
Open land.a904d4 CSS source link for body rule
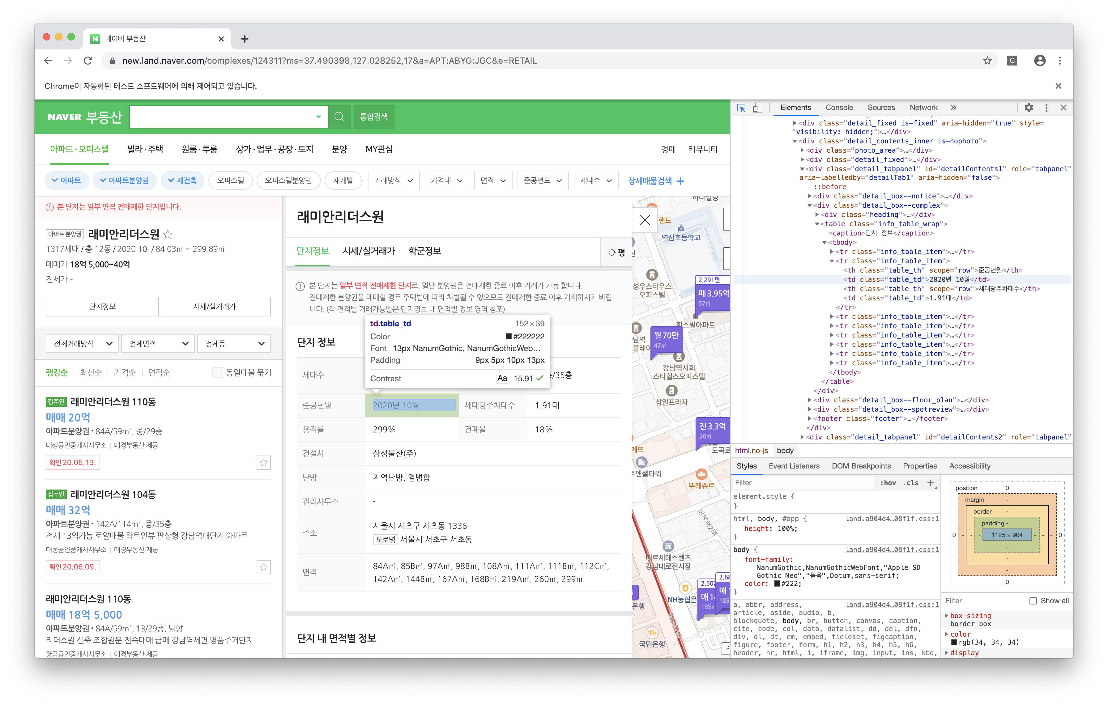pyautogui.click(x=892, y=549)
